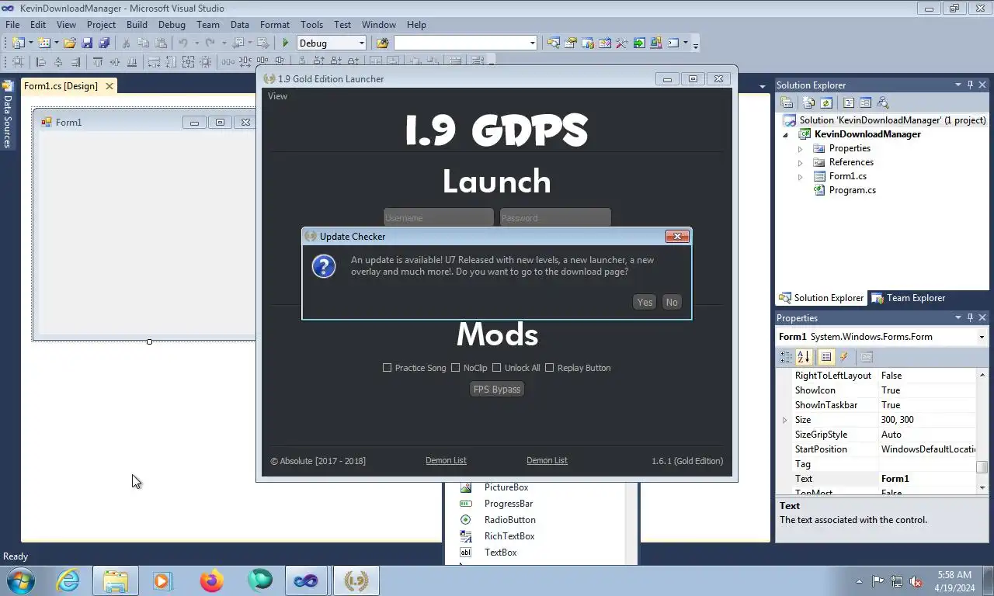Select Program.cs in Solution Explorer
The height and width of the screenshot is (596, 994).
pyautogui.click(x=852, y=190)
